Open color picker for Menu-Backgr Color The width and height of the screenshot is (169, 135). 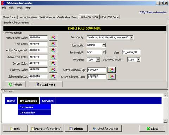[x=53, y=37]
